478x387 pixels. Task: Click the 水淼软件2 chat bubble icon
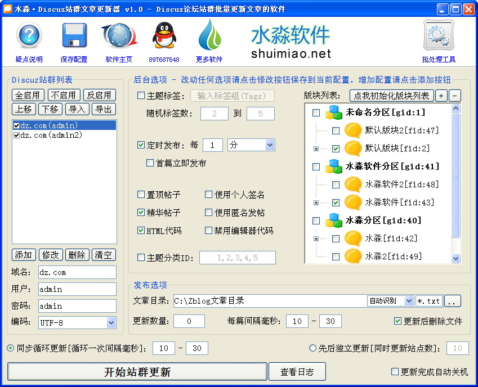[x=353, y=184]
